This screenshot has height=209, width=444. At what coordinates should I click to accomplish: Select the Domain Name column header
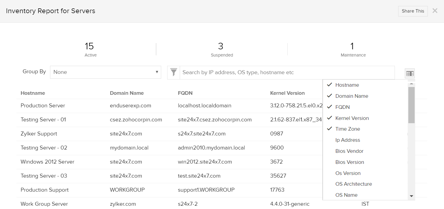[x=127, y=93]
